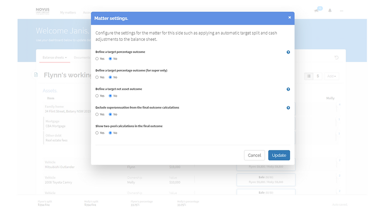Image resolution: width=384 pixels, height=216 pixels.
Task: Select Yes for target percentage outcome
Action: (x=97, y=59)
